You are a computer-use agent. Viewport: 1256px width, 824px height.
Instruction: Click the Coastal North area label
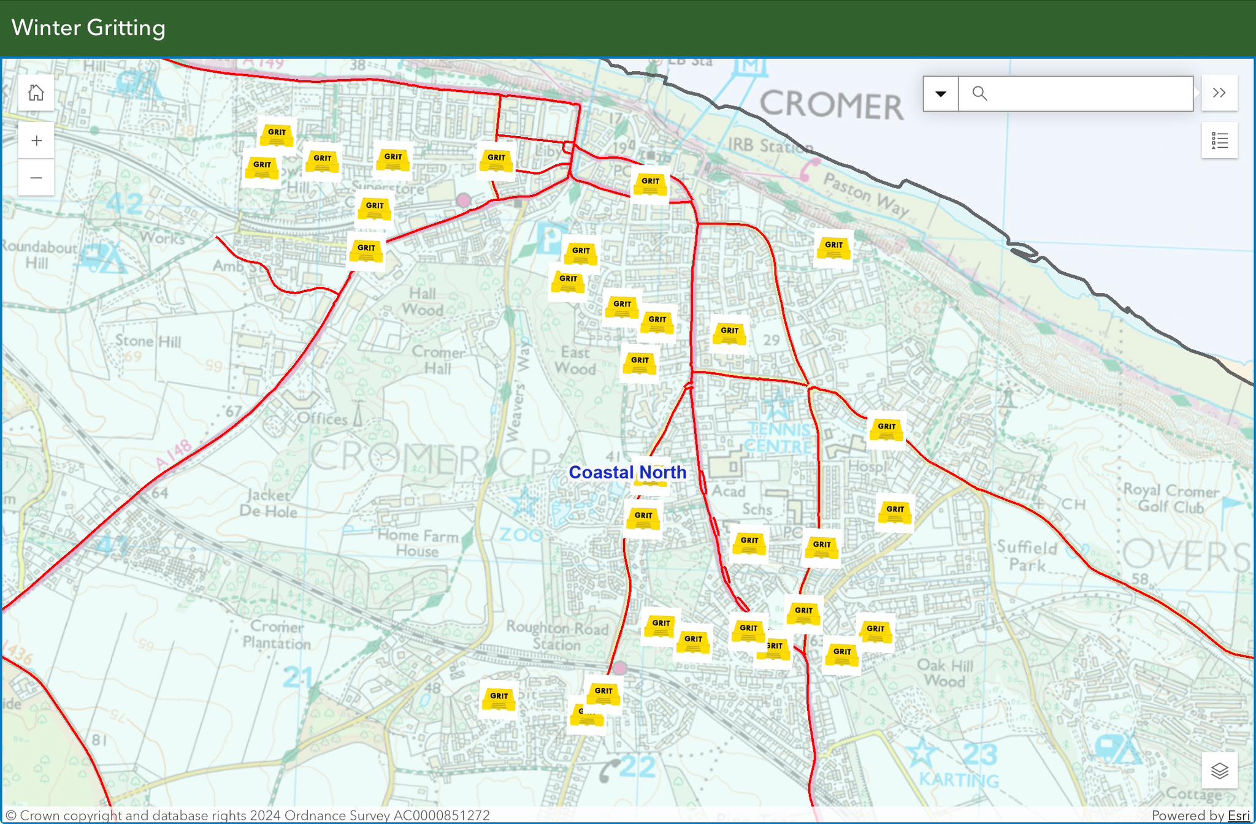coord(627,472)
